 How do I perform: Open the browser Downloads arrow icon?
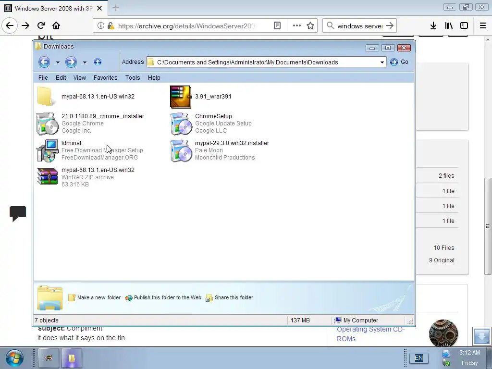point(433,26)
